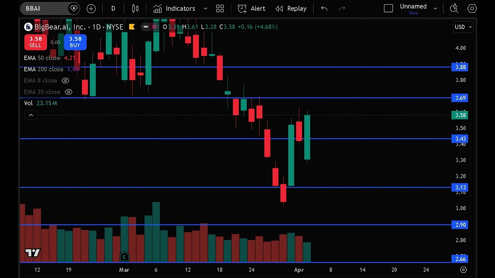Rename the Unnamed chart layout
Image resolution: width=495 pixels, height=278 pixels.
coord(413,6)
